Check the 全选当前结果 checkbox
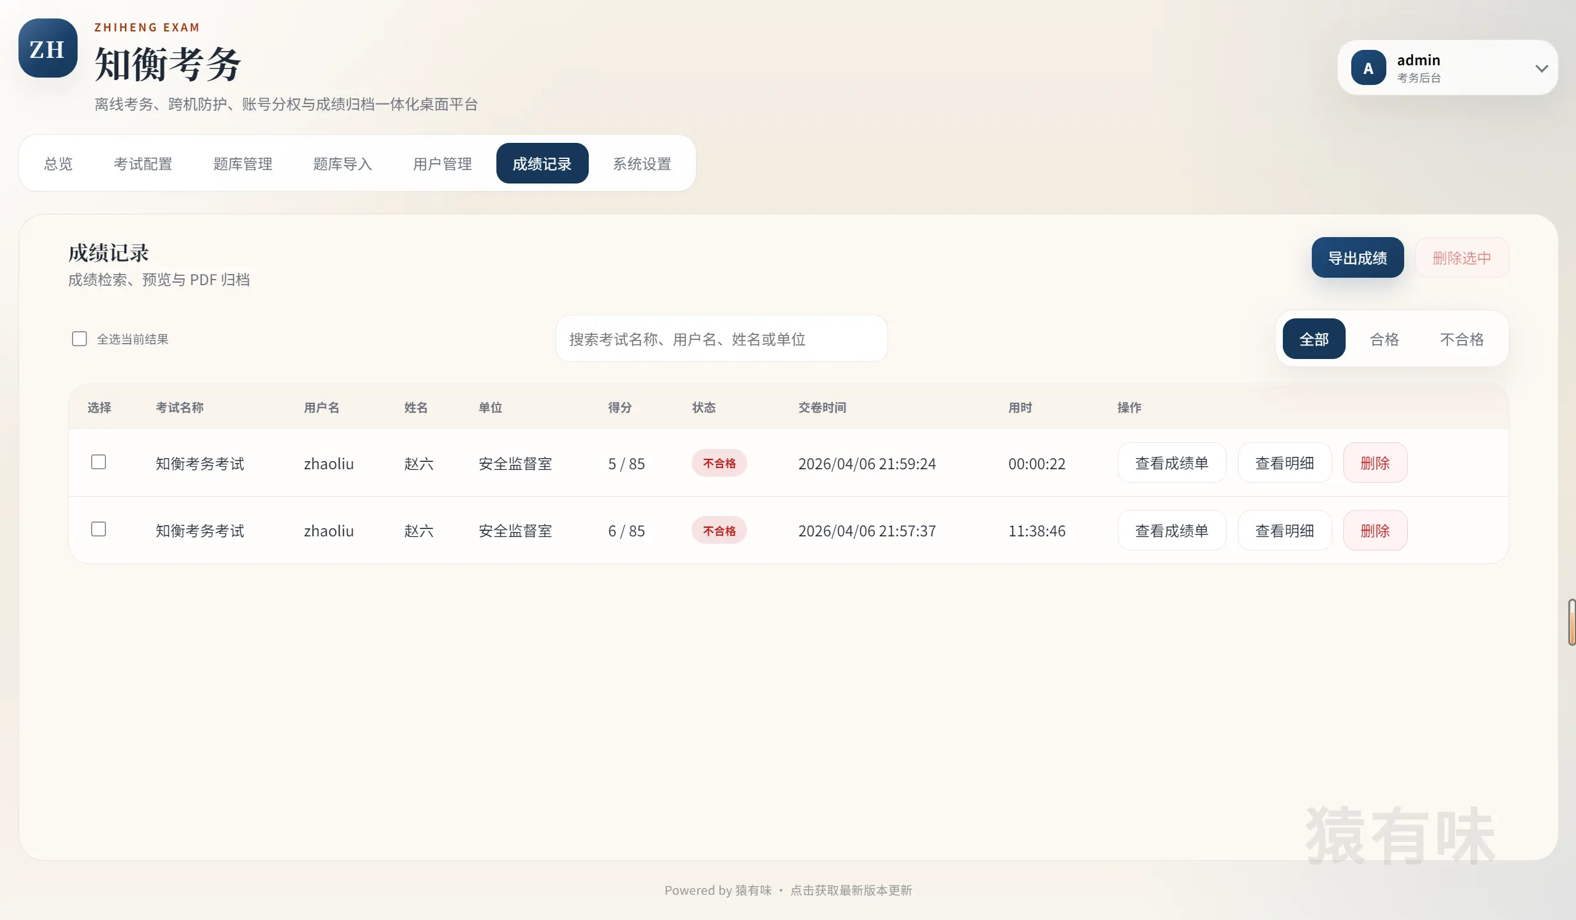 click(79, 338)
